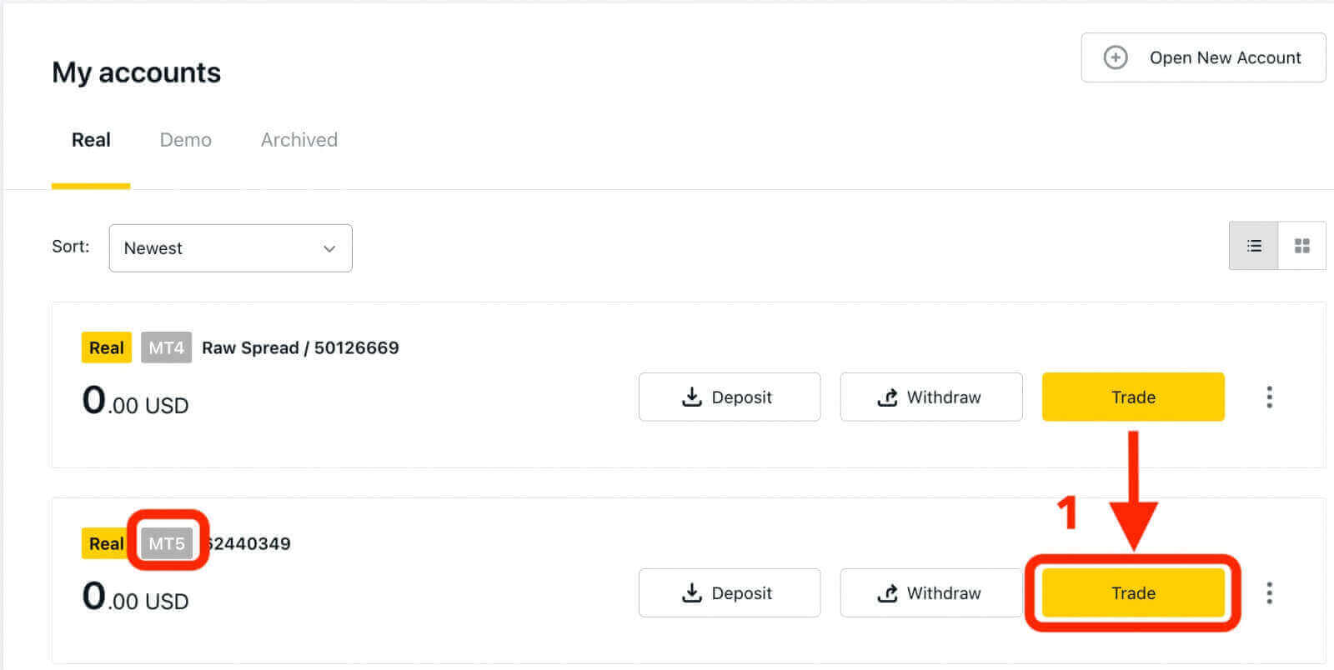This screenshot has width=1334, height=670.
Task: Click the upload icon on MT5 Withdraw
Action: [x=888, y=592]
